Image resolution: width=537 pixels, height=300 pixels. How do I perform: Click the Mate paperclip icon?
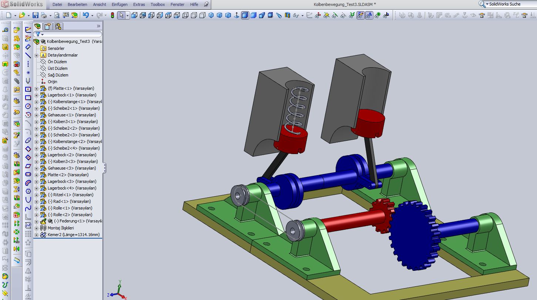click(17, 81)
